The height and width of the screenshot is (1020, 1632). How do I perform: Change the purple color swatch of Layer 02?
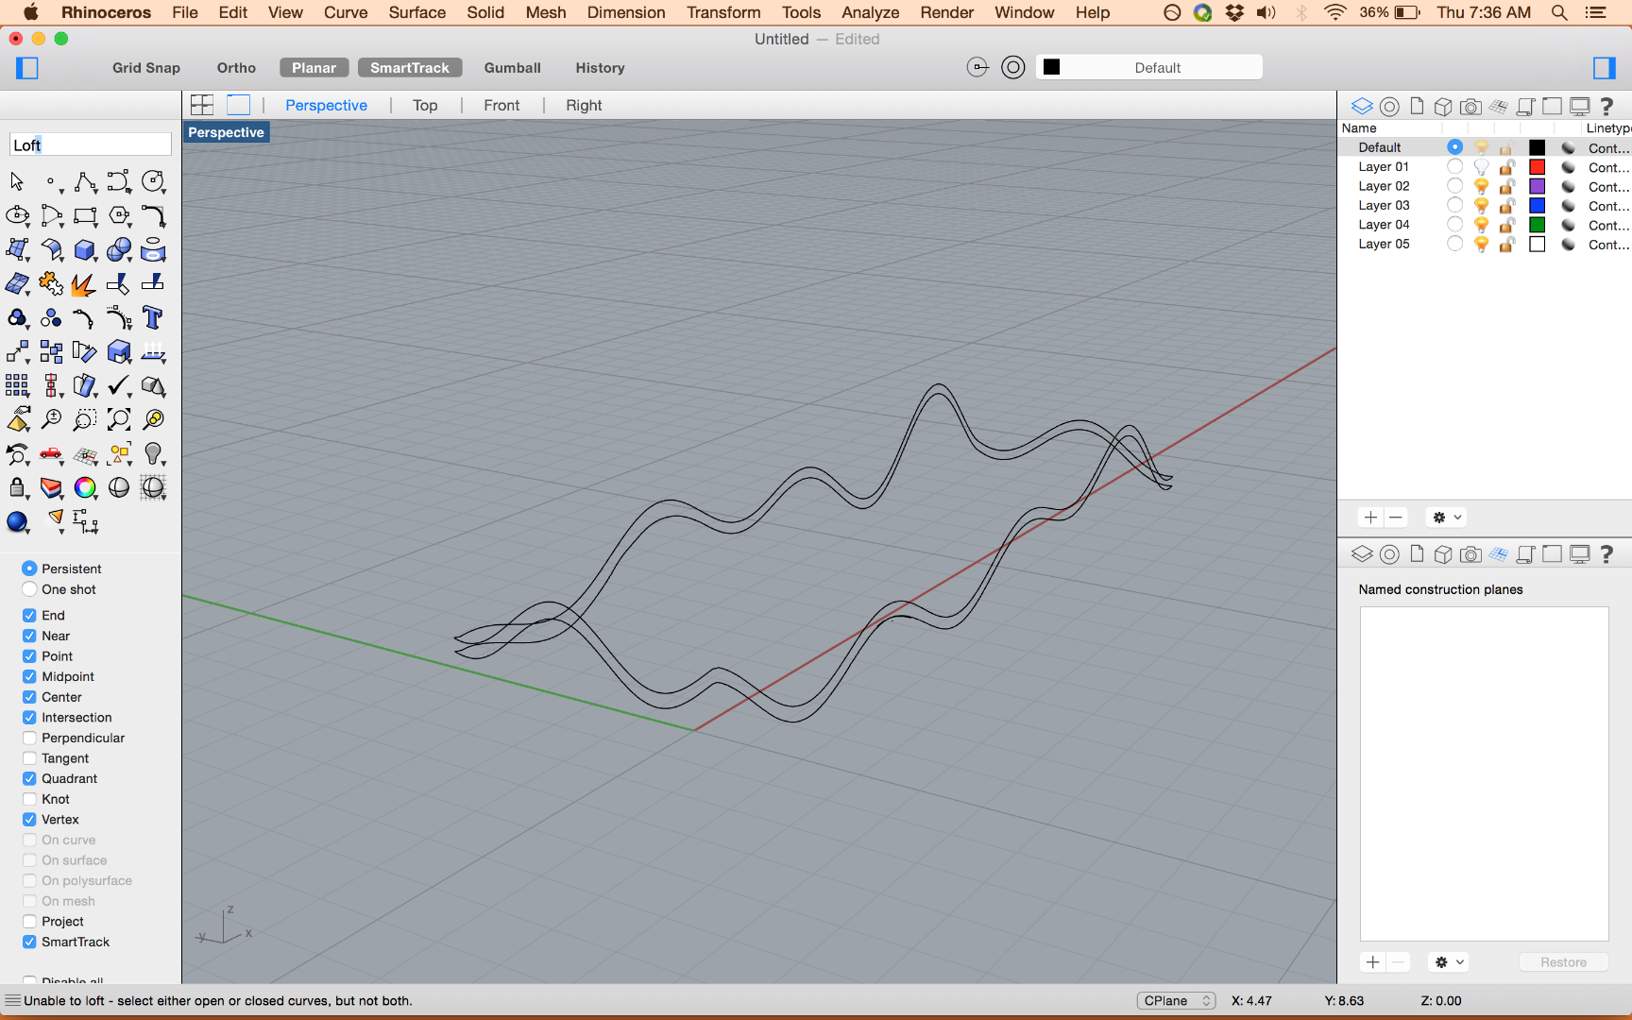point(1538,187)
